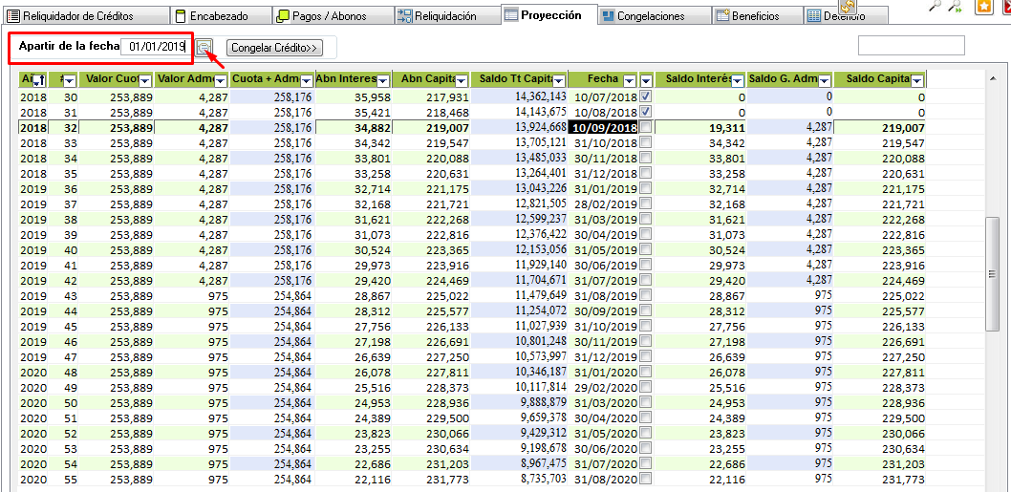Click the Apartir de la fecha date field
This screenshot has height=492, width=1011.
(x=158, y=47)
